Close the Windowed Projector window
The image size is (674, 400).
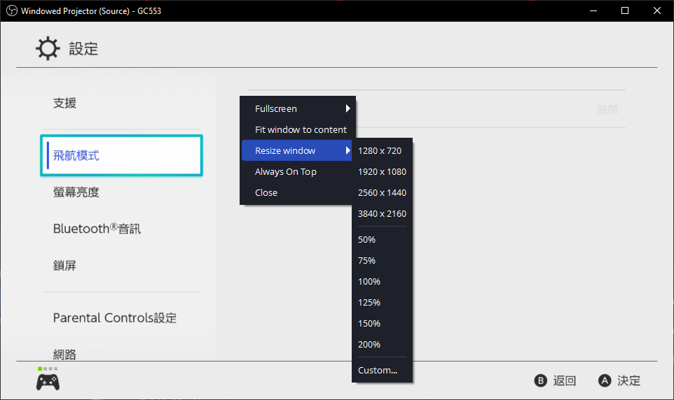[657, 10]
